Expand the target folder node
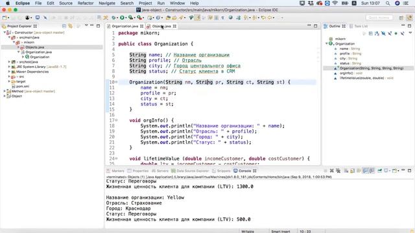Screen dimensions: 415x233 [9, 82]
